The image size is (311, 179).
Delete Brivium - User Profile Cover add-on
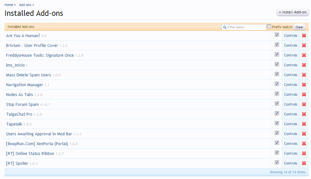click(x=304, y=45)
